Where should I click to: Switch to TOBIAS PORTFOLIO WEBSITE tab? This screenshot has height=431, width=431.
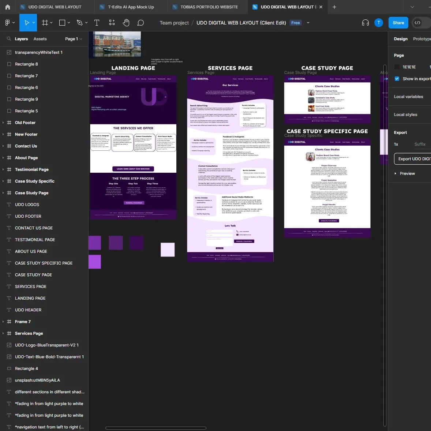coord(207,7)
